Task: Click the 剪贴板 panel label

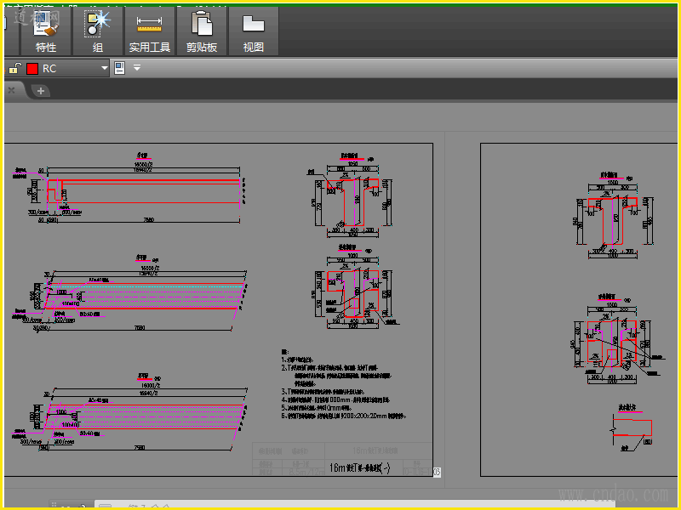Action: click(202, 48)
